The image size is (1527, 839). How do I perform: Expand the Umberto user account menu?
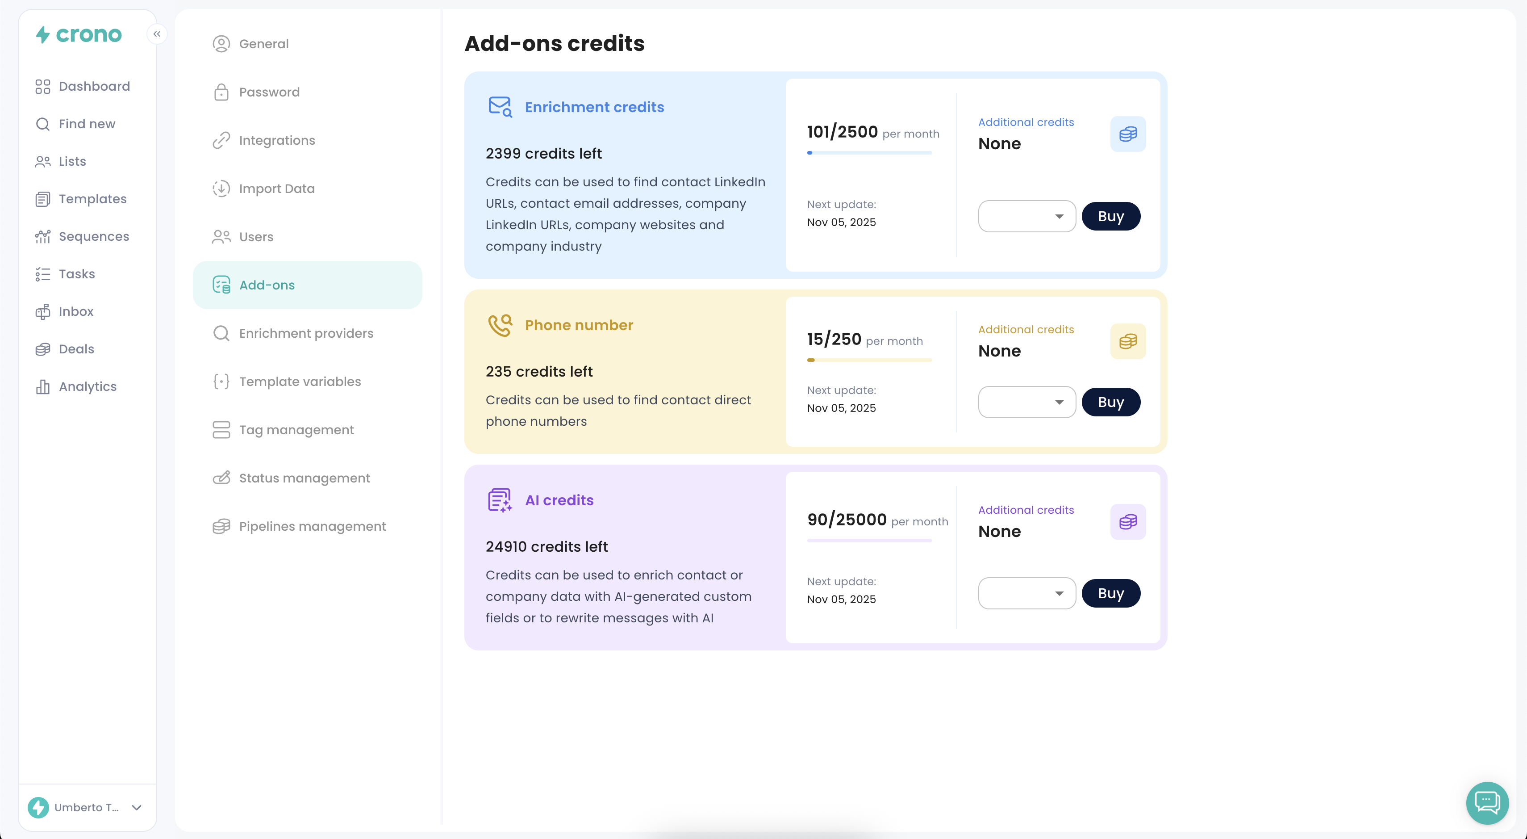point(136,808)
